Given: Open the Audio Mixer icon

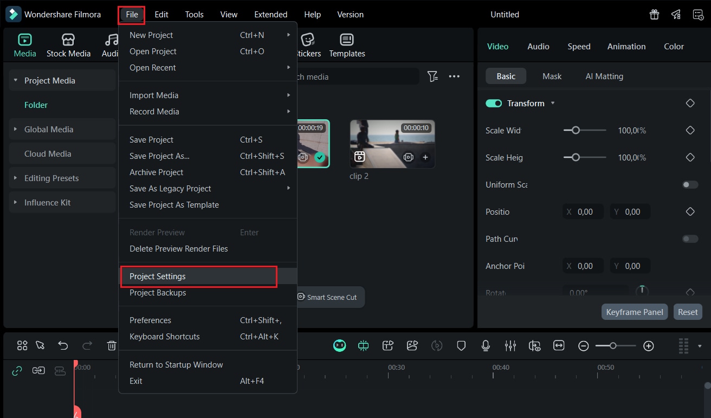Looking at the screenshot, I should click(x=510, y=345).
